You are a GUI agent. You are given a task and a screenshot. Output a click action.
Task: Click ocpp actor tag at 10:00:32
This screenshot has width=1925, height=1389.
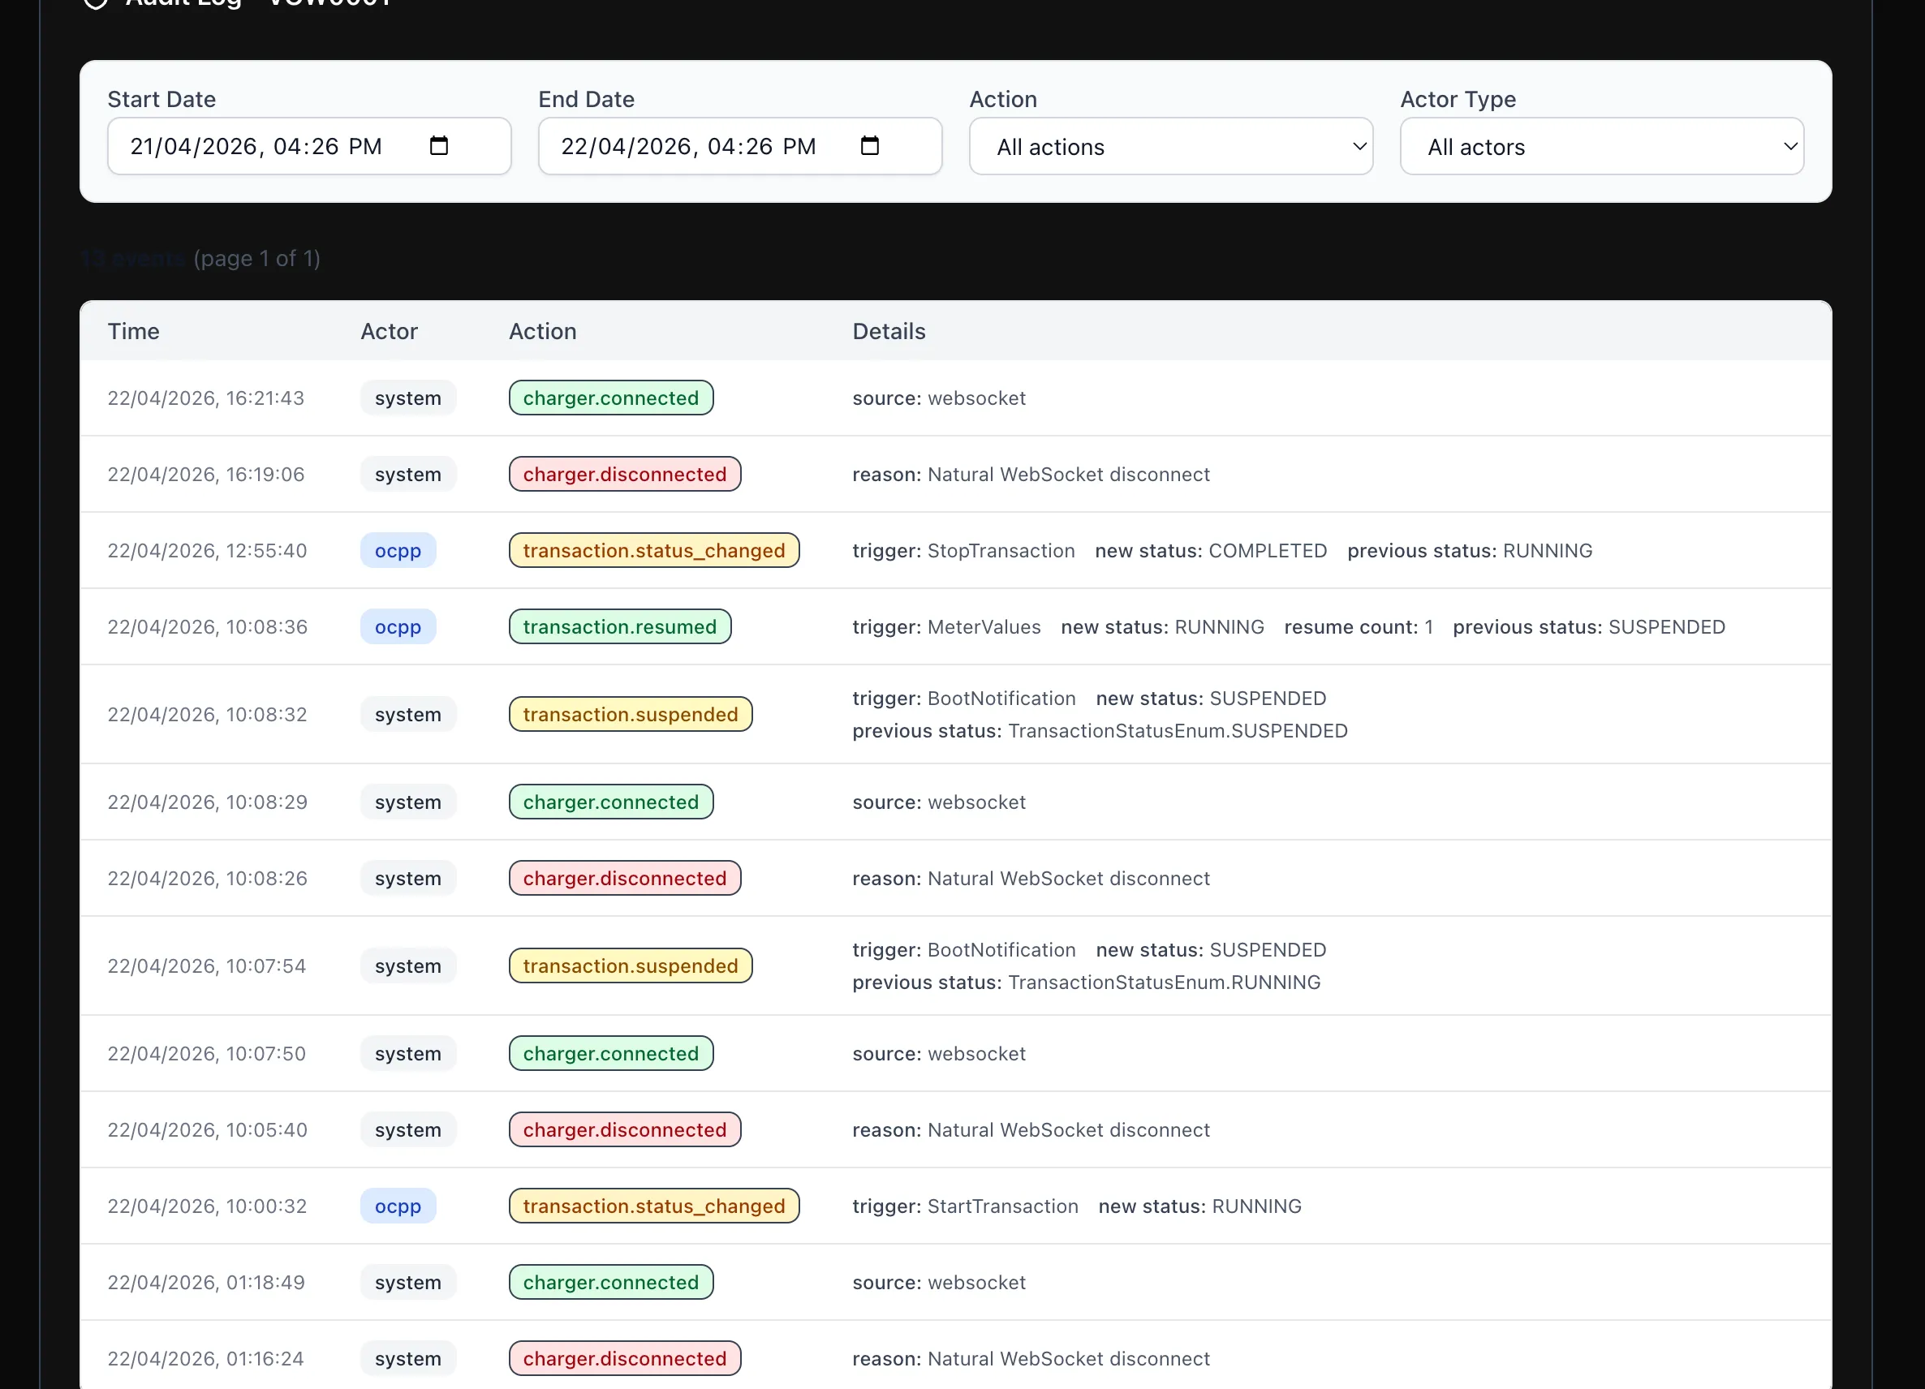pyautogui.click(x=398, y=1206)
